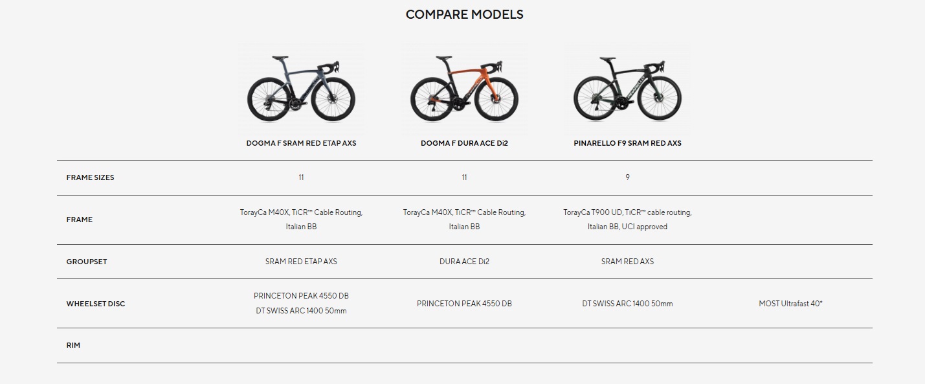This screenshot has width=925, height=384.
Task: Open the PINARELLO F9 SRAM RED AXS title
Action: pyautogui.click(x=627, y=143)
